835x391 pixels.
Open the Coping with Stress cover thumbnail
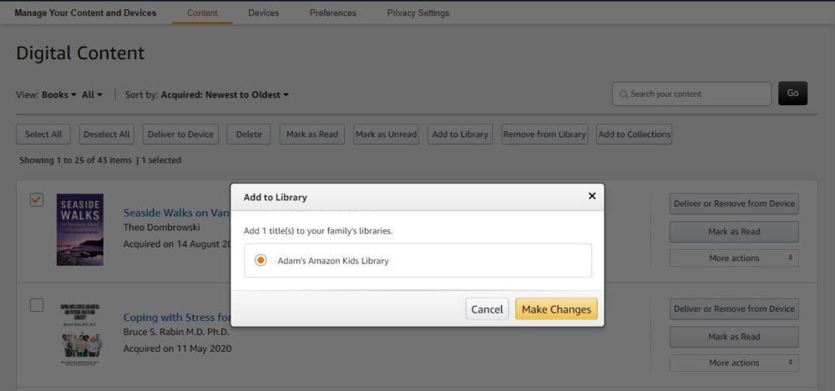point(80,334)
